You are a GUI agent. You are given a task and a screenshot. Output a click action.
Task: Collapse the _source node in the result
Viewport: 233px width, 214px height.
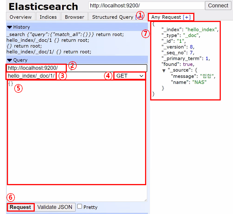point(164,71)
